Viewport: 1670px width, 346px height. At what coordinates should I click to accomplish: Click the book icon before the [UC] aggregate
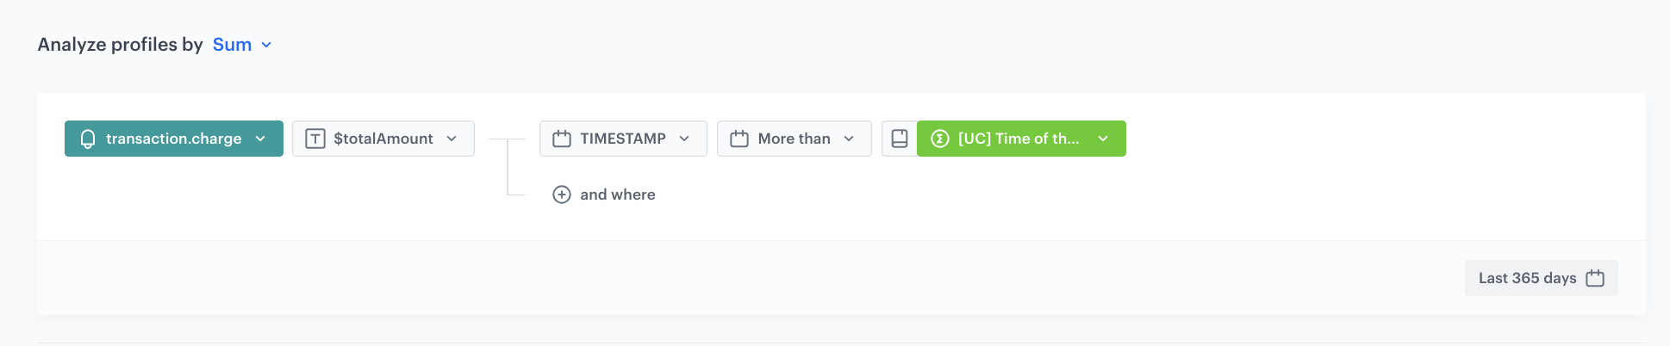tap(900, 139)
